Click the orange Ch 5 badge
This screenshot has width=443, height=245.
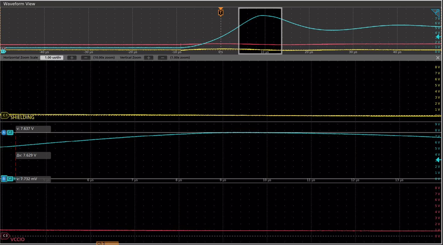[x=107, y=243]
